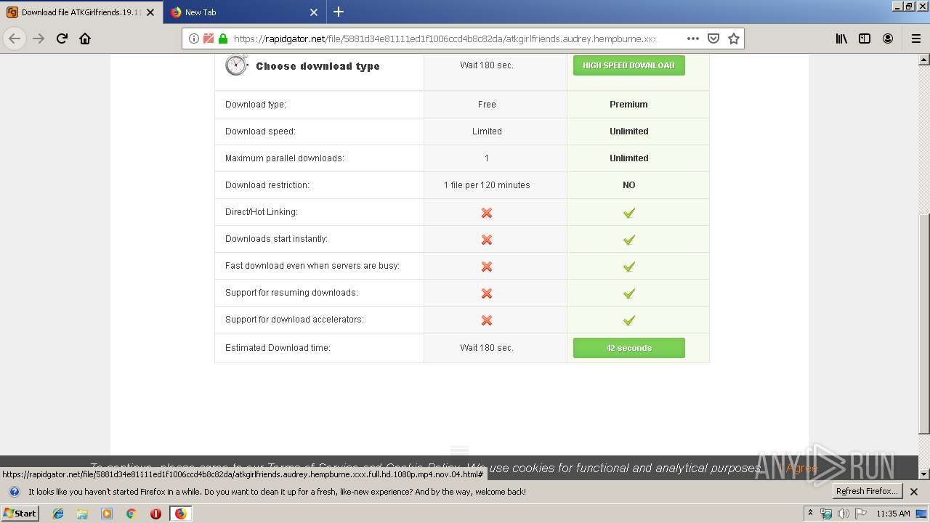Open page actions three-dot menu
Viewport: 930px width, 523px height.
point(693,38)
